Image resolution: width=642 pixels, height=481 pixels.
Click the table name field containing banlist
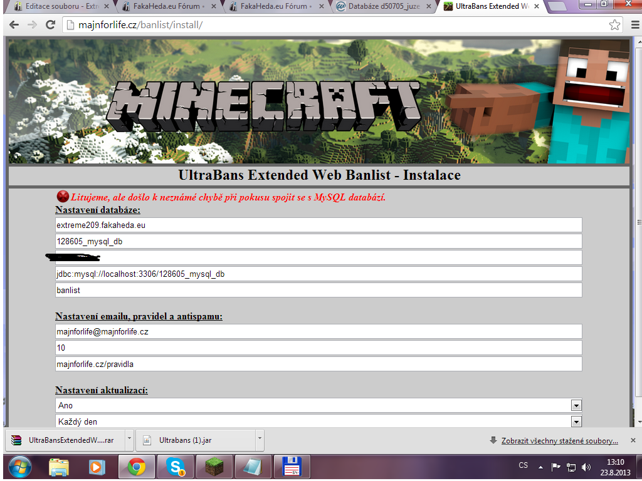tap(318, 291)
